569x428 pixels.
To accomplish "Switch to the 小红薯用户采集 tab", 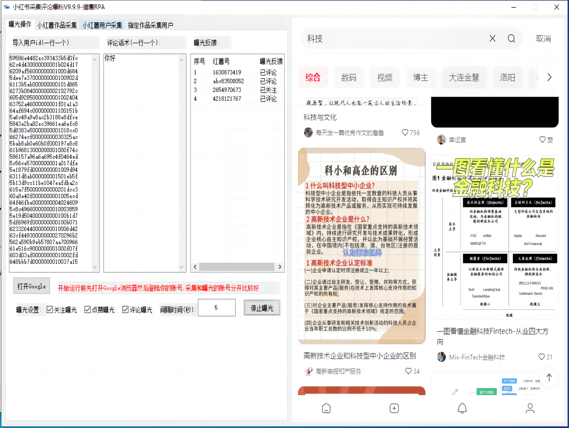I will tap(102, 25).
